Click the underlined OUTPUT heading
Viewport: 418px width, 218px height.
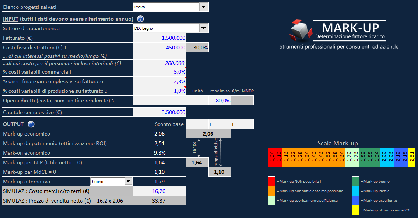click(13, 124)
